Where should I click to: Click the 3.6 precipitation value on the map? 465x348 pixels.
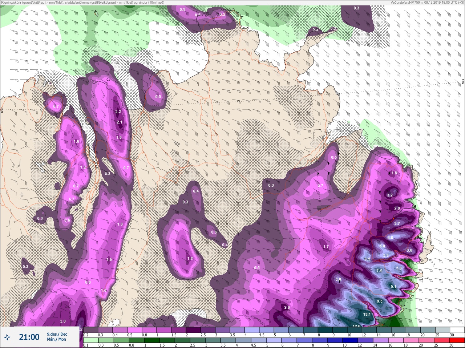tap(409, 250)
